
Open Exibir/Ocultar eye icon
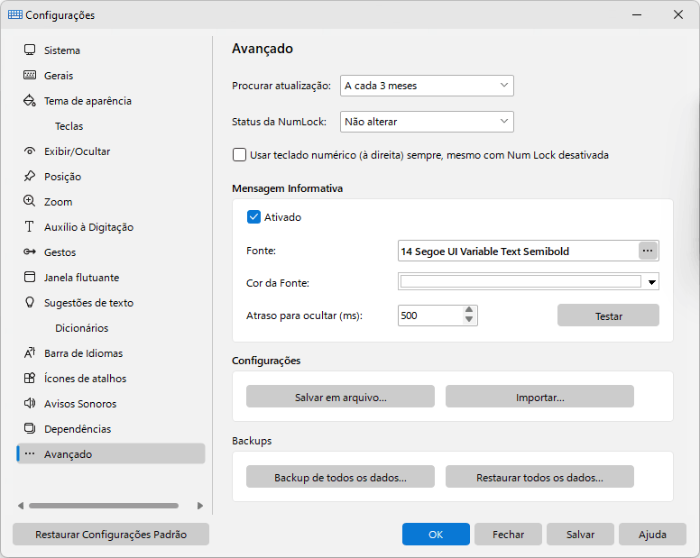[30, 151]
